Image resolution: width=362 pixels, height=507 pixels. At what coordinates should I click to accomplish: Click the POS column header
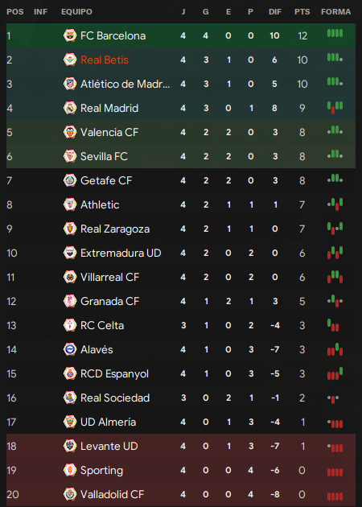coord(15,12)
